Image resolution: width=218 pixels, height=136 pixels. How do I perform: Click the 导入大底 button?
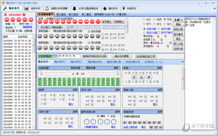point(178,44)
